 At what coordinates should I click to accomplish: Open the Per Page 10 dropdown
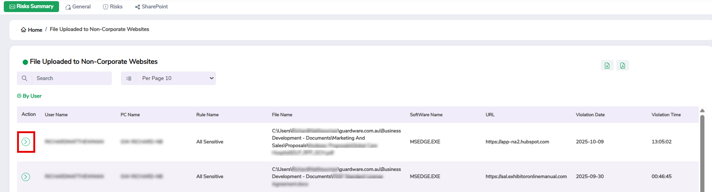[x=176, y=78]
